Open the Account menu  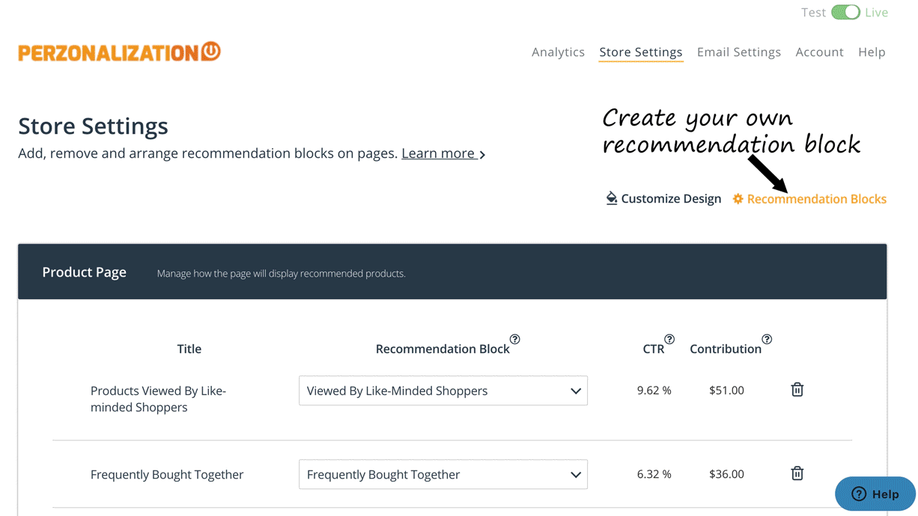coord(819,52)
